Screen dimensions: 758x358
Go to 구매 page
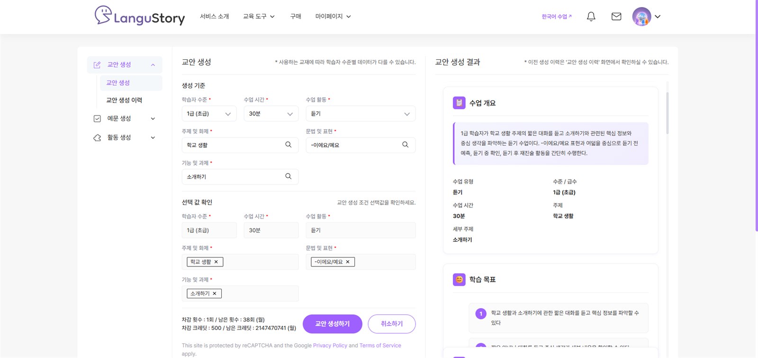click(x=296, y=17)
